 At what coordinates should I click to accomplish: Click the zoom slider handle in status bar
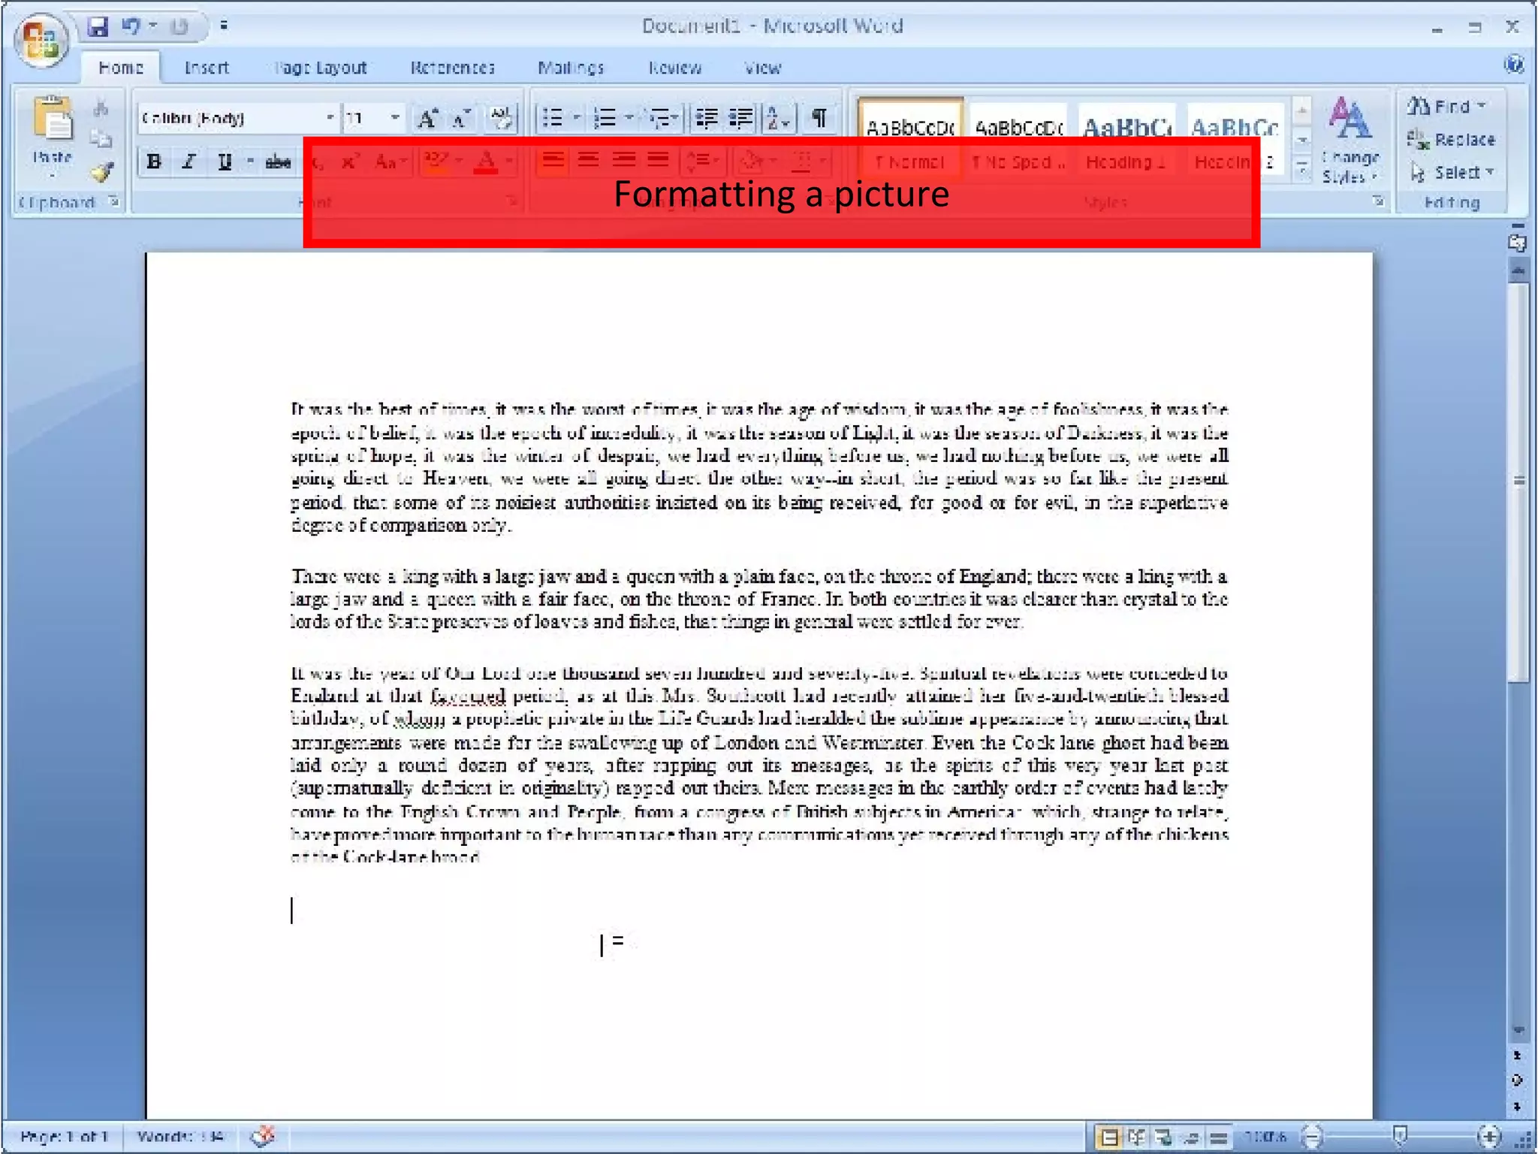point(1400,1134)
